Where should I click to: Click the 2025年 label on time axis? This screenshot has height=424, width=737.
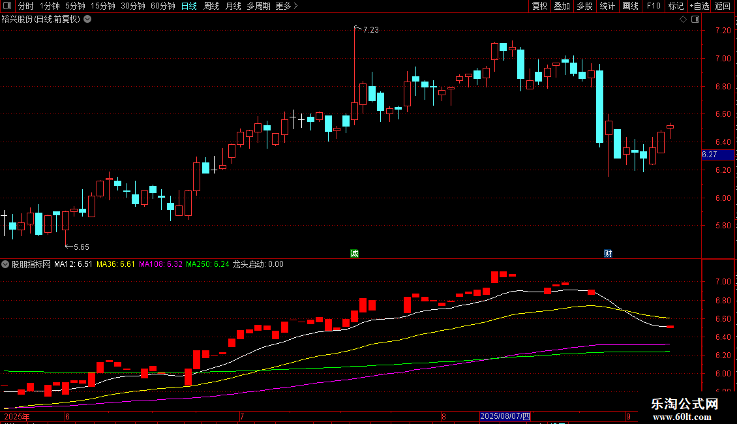point(17,416)
